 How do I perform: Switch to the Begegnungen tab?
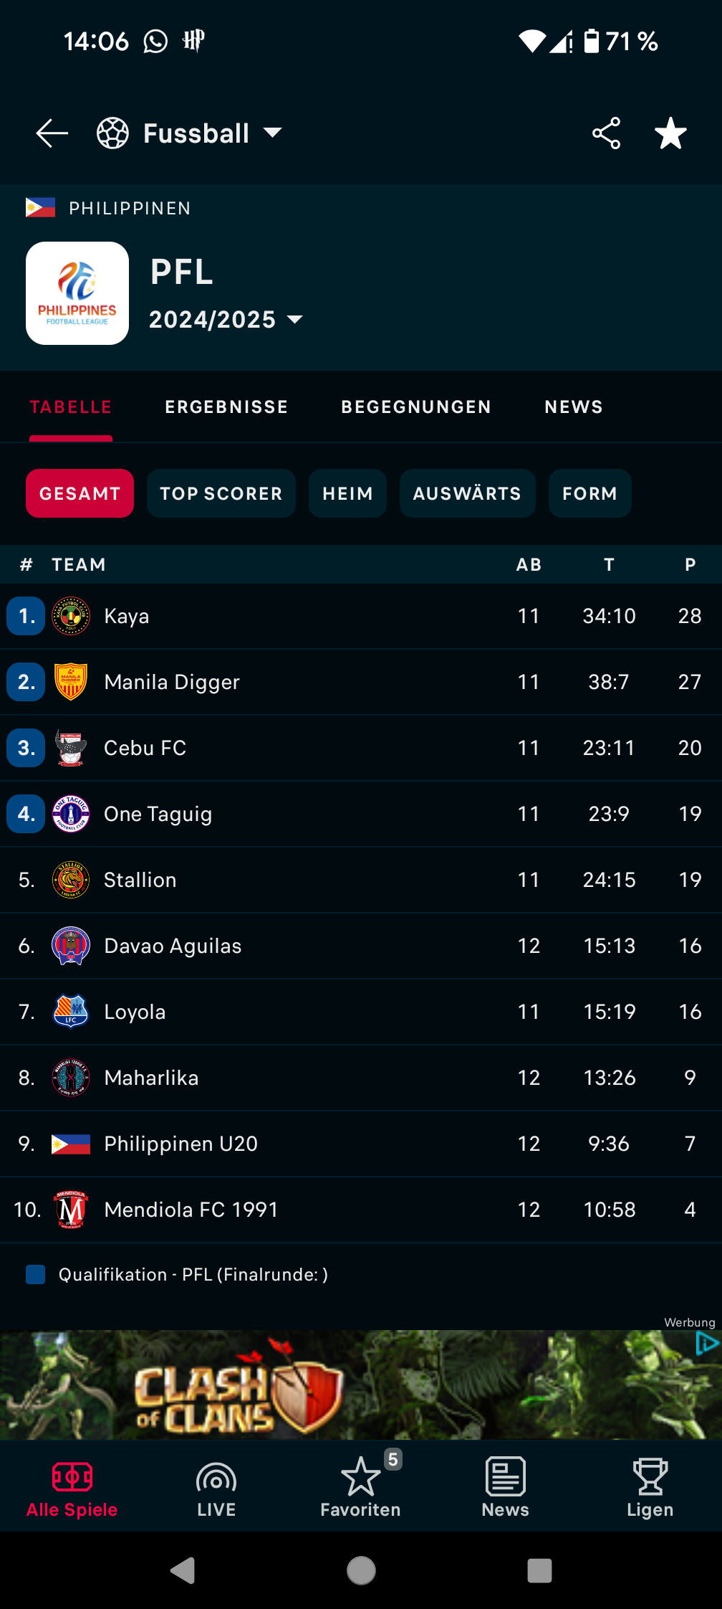[x=416, y=407]
